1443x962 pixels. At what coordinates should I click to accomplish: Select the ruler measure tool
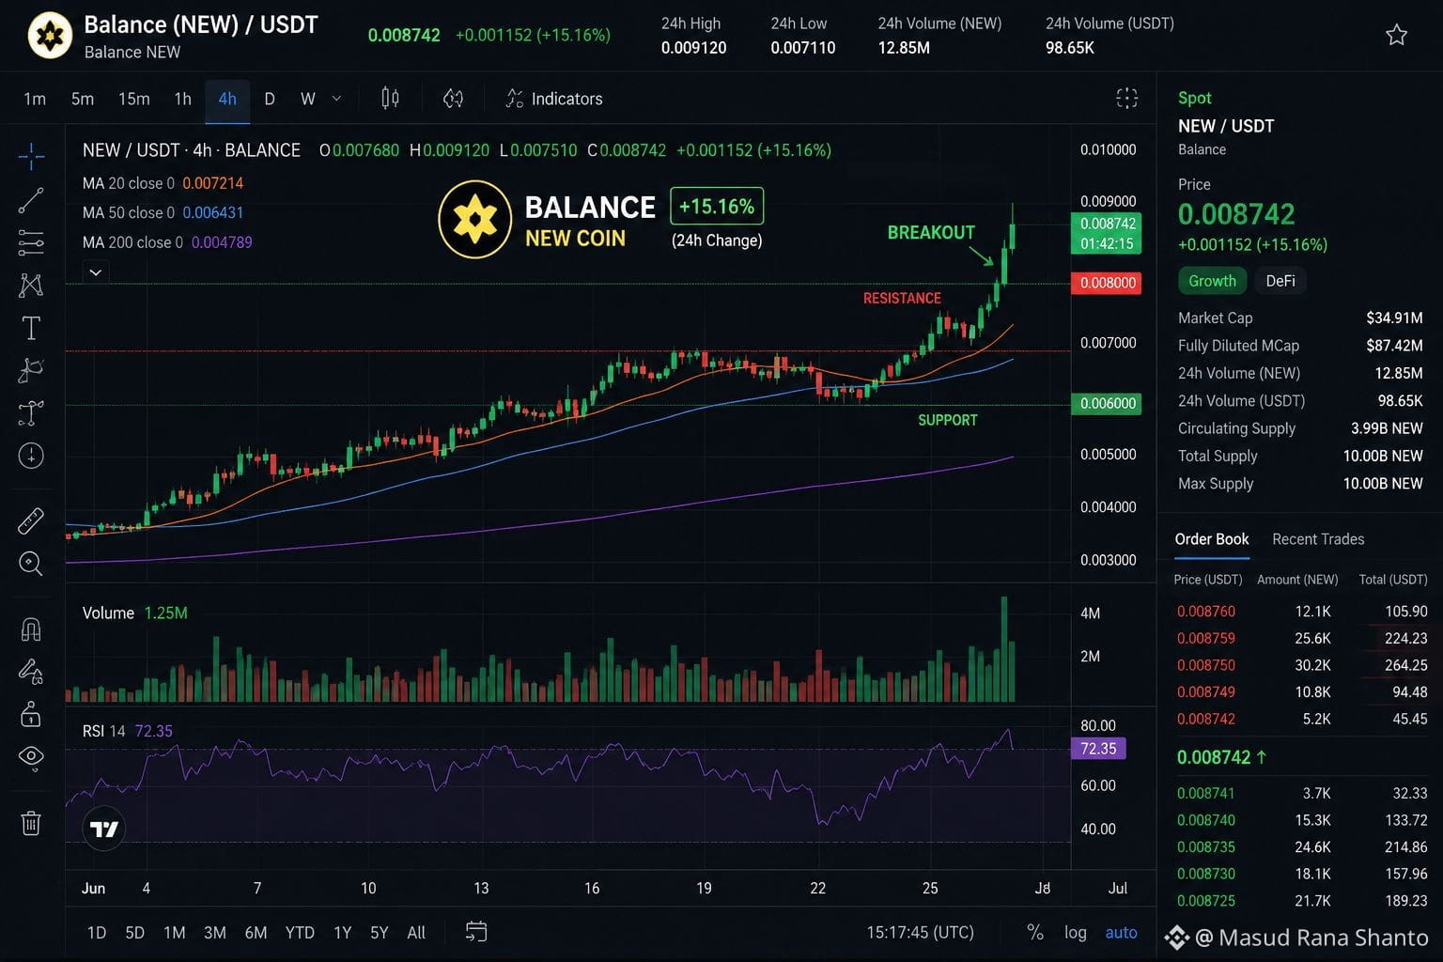tap(31, 520)
